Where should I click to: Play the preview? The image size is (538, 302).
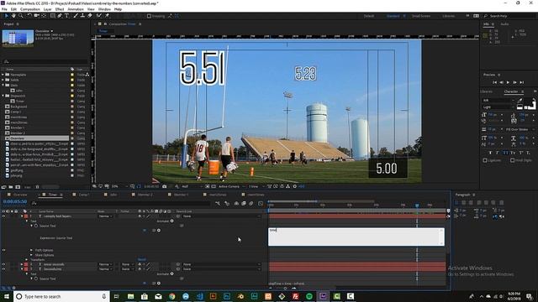pos(508,82)
